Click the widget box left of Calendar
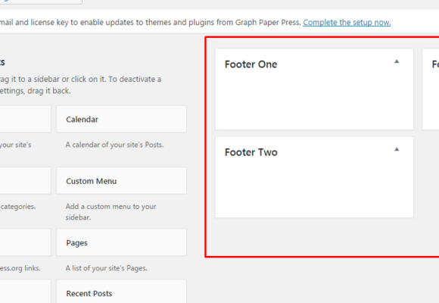 [25, 119]
